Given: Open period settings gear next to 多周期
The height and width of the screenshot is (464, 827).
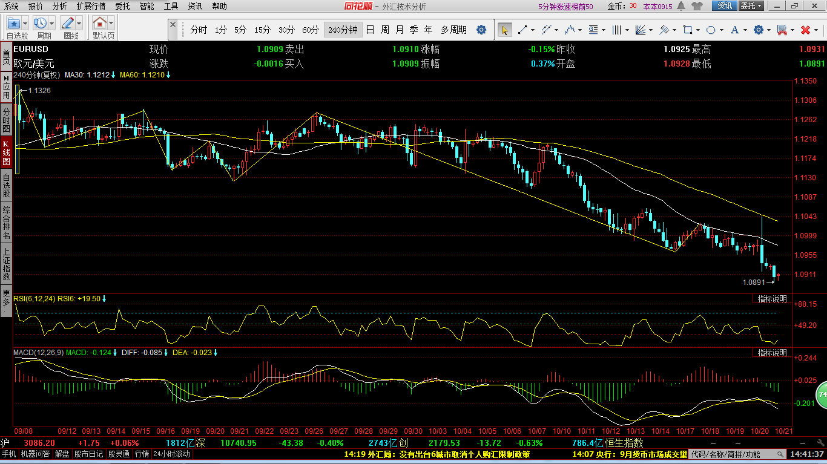Looking at the screenshot, I should 481,30.
